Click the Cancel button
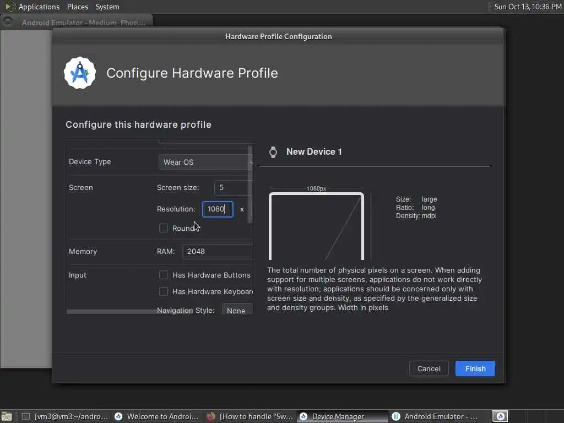The height and width of the screenshot is (423, 564). click(429, 368)
